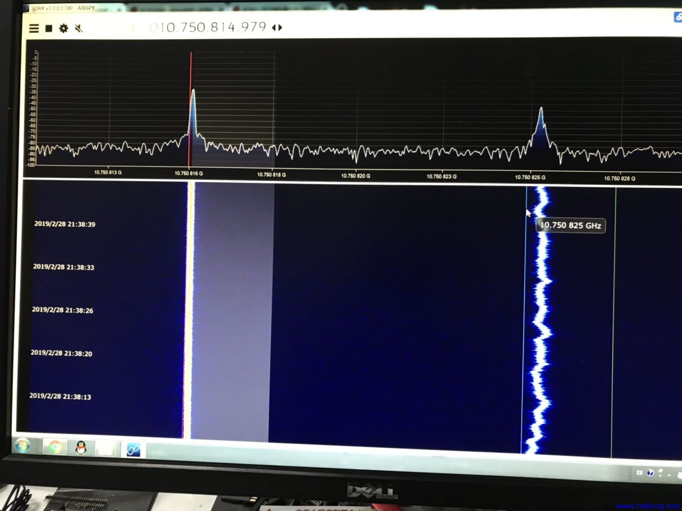Click the 10.750 825 GHz tooltip label
682x511 pixels.
click(571, 226)
